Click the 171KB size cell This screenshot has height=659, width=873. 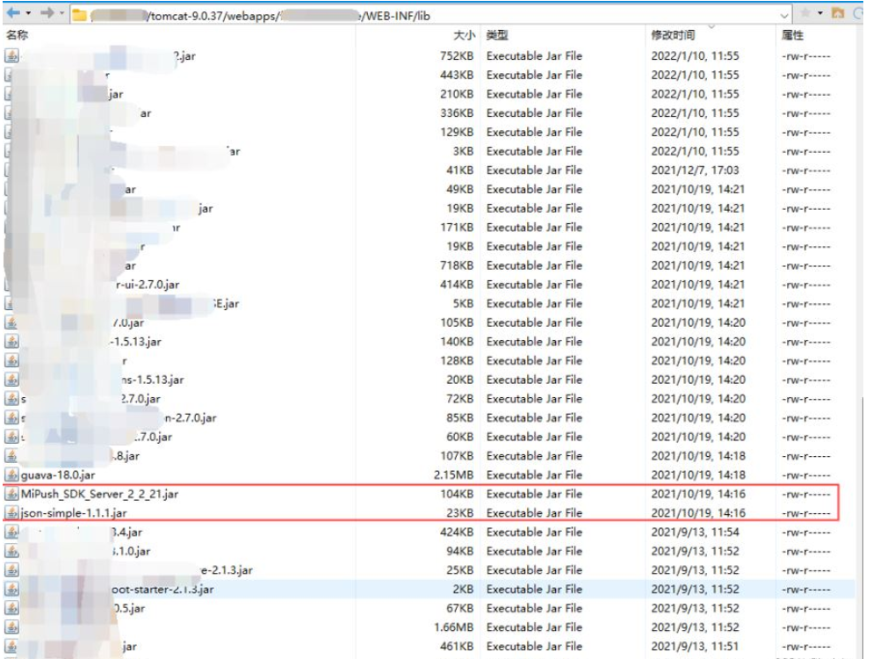457,228
